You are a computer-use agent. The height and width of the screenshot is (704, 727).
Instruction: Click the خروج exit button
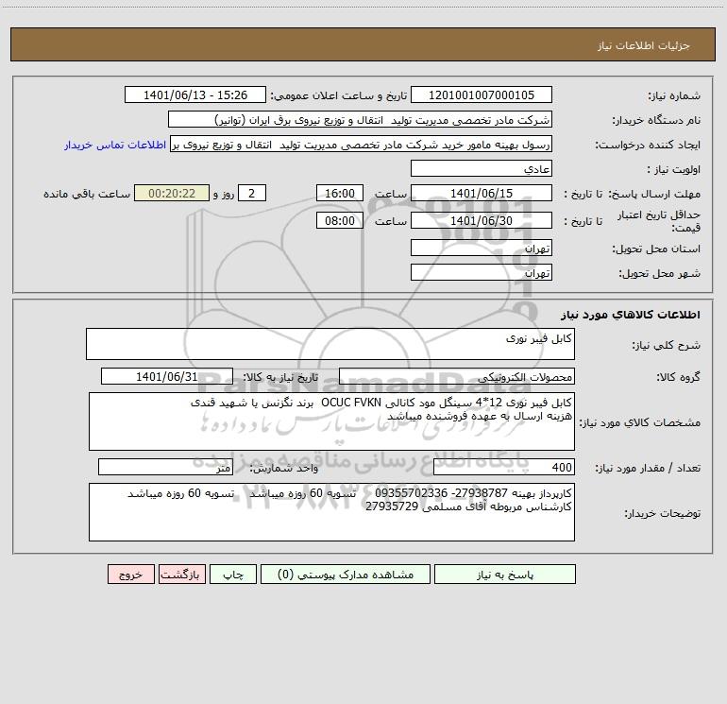(130, 574)
